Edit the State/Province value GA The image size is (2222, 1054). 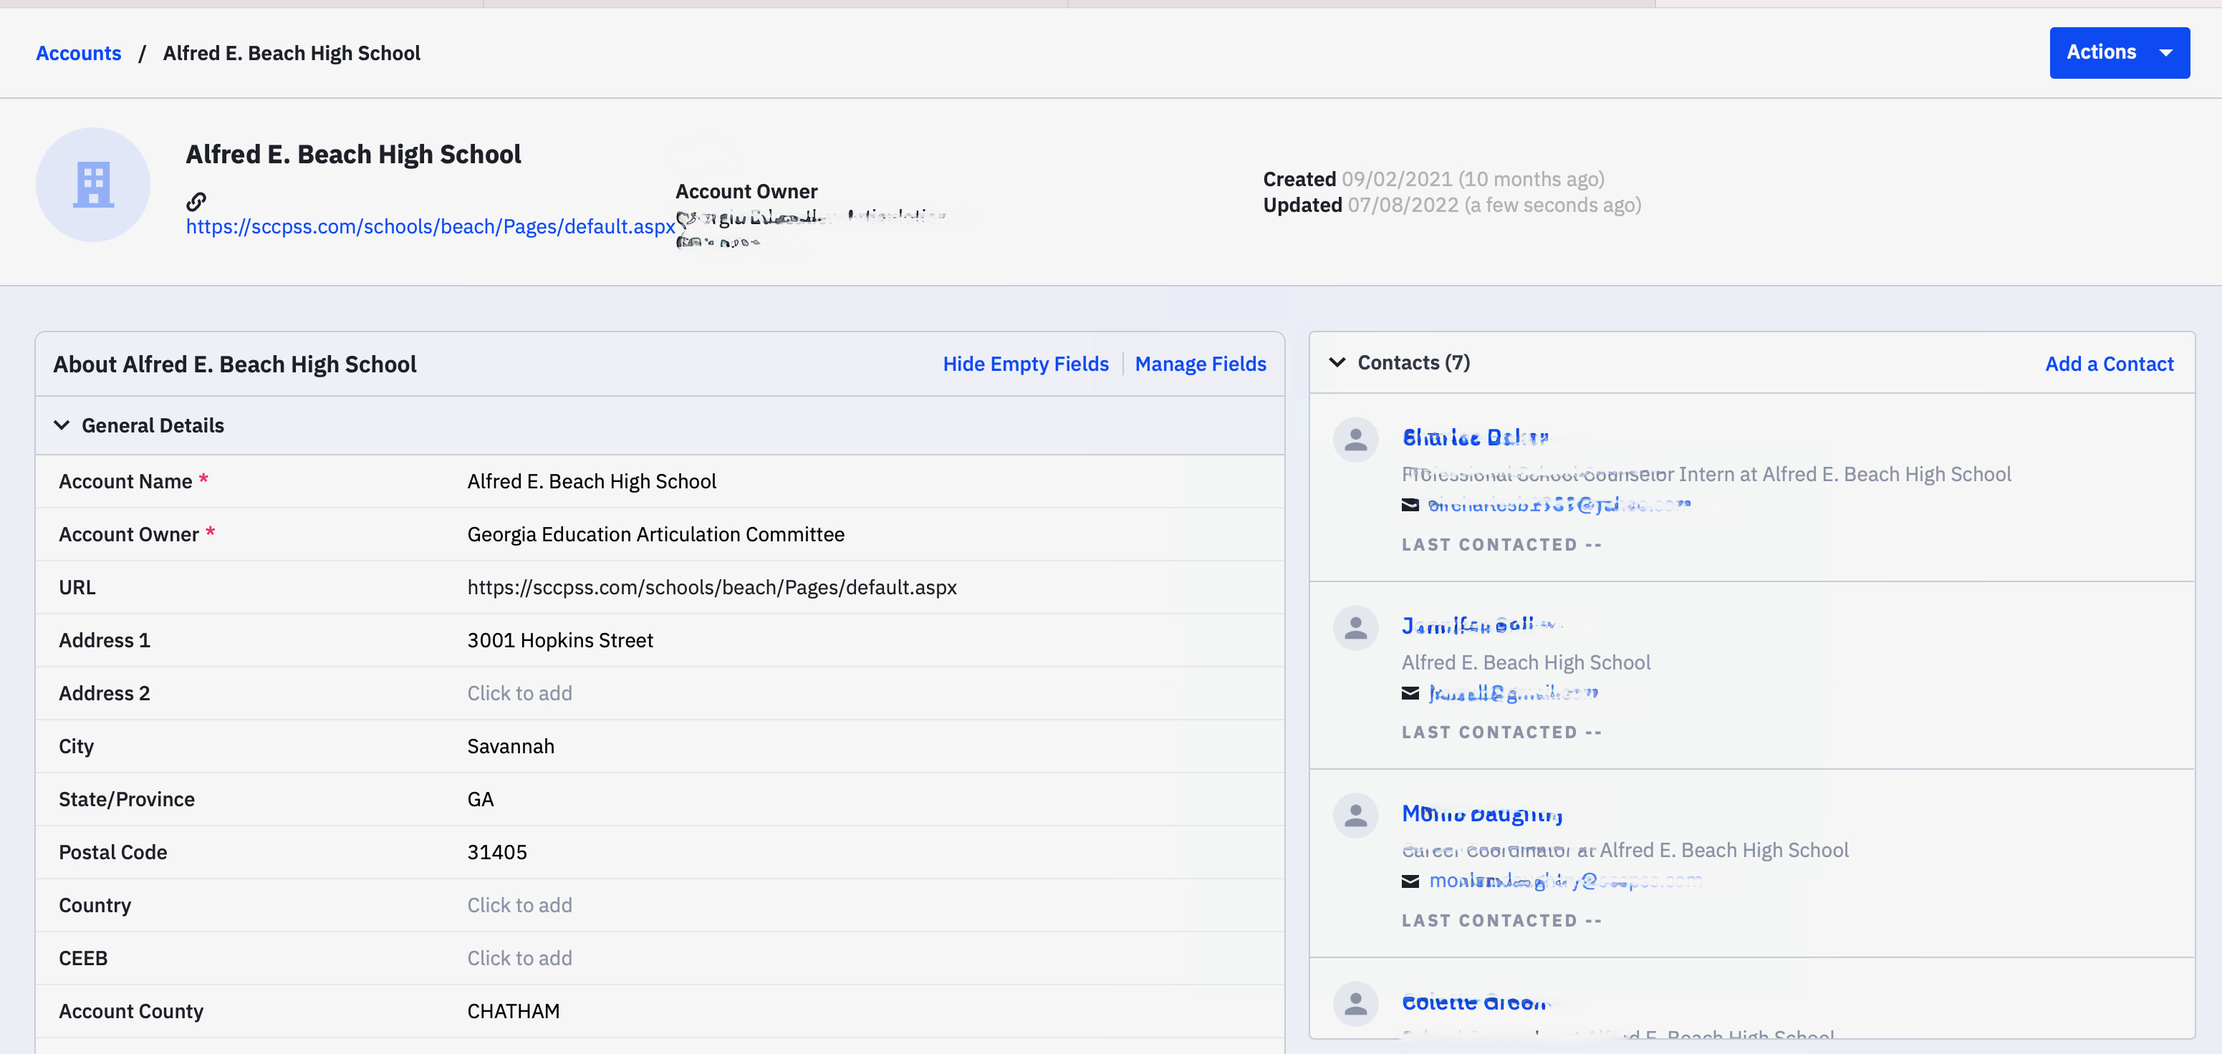click(x=481, y=800)
